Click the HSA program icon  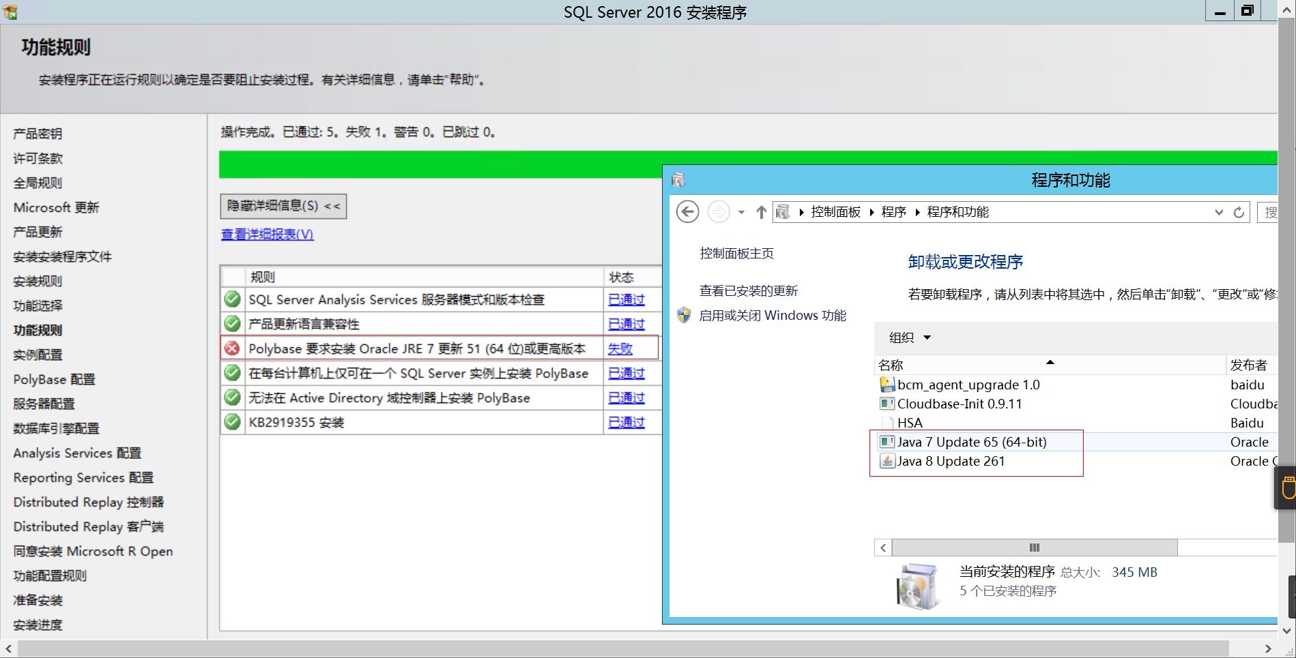click(887, 423)
